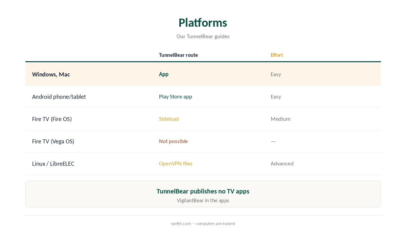Click the 'OpenVPN files' cell
406x230 pixels.
[176, 163]
